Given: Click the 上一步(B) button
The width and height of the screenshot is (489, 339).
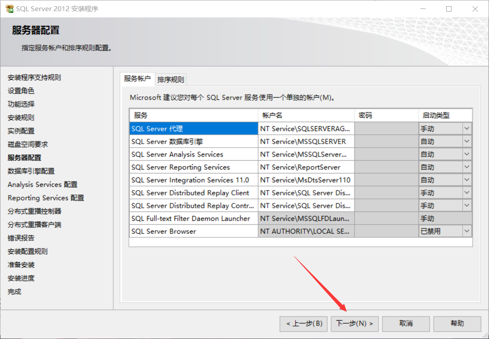Looking at the screenshot, I should point(303,324).
